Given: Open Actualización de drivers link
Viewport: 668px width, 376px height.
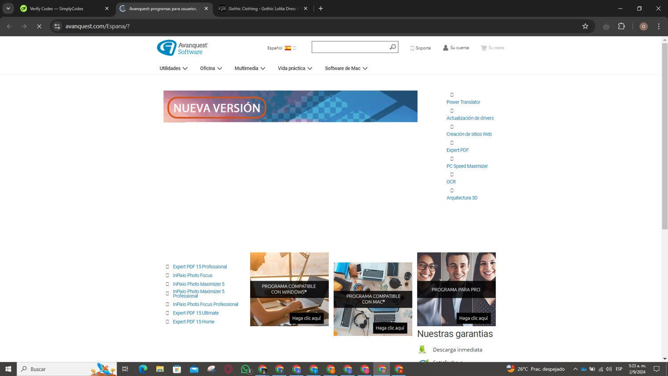Looking at the screenshot, I should coord(470,118).
